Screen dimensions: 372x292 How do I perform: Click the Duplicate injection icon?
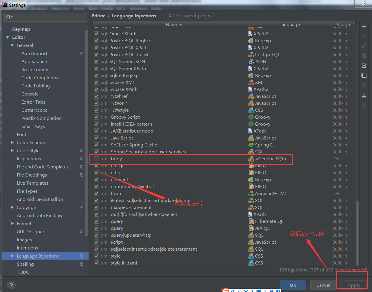[x=364, y=56]
